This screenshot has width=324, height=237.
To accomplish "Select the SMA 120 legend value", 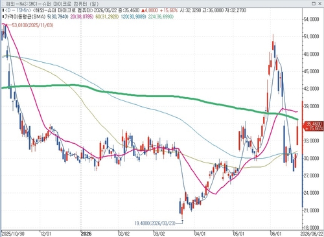I will coord(133,17).
